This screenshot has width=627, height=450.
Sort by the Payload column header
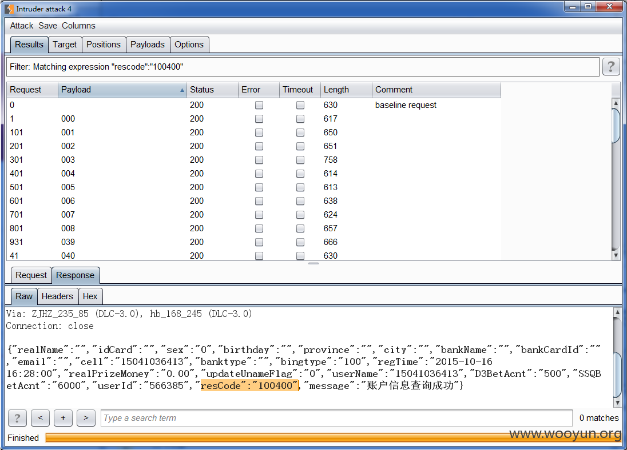click(122, 90)
